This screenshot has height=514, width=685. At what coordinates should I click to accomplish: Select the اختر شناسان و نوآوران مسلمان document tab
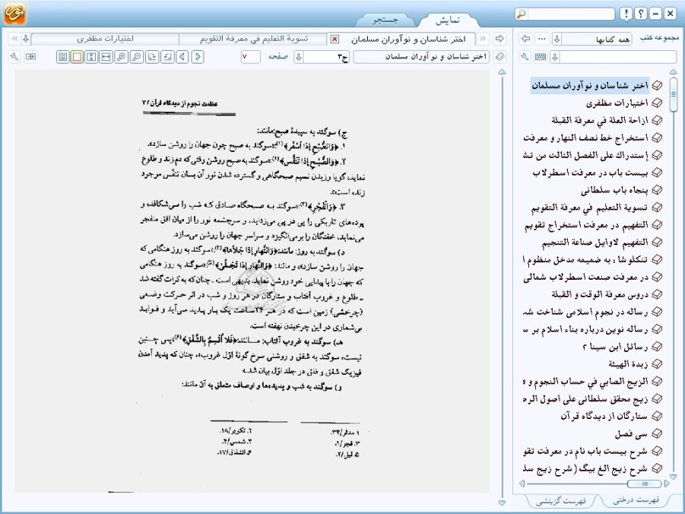408,40
